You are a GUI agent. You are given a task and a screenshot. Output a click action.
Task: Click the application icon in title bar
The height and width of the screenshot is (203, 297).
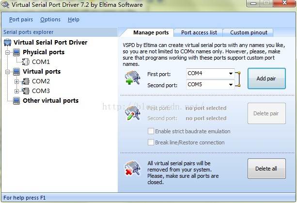[5, 4]
